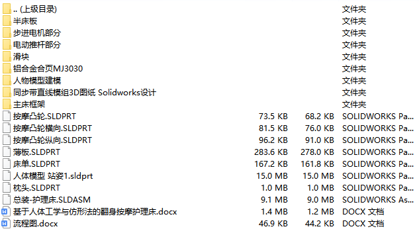
Task: Click the Word icon of 基于人体工学与仿形法的翻身按摩护理床.docx
Action: [x=6, y=212]
